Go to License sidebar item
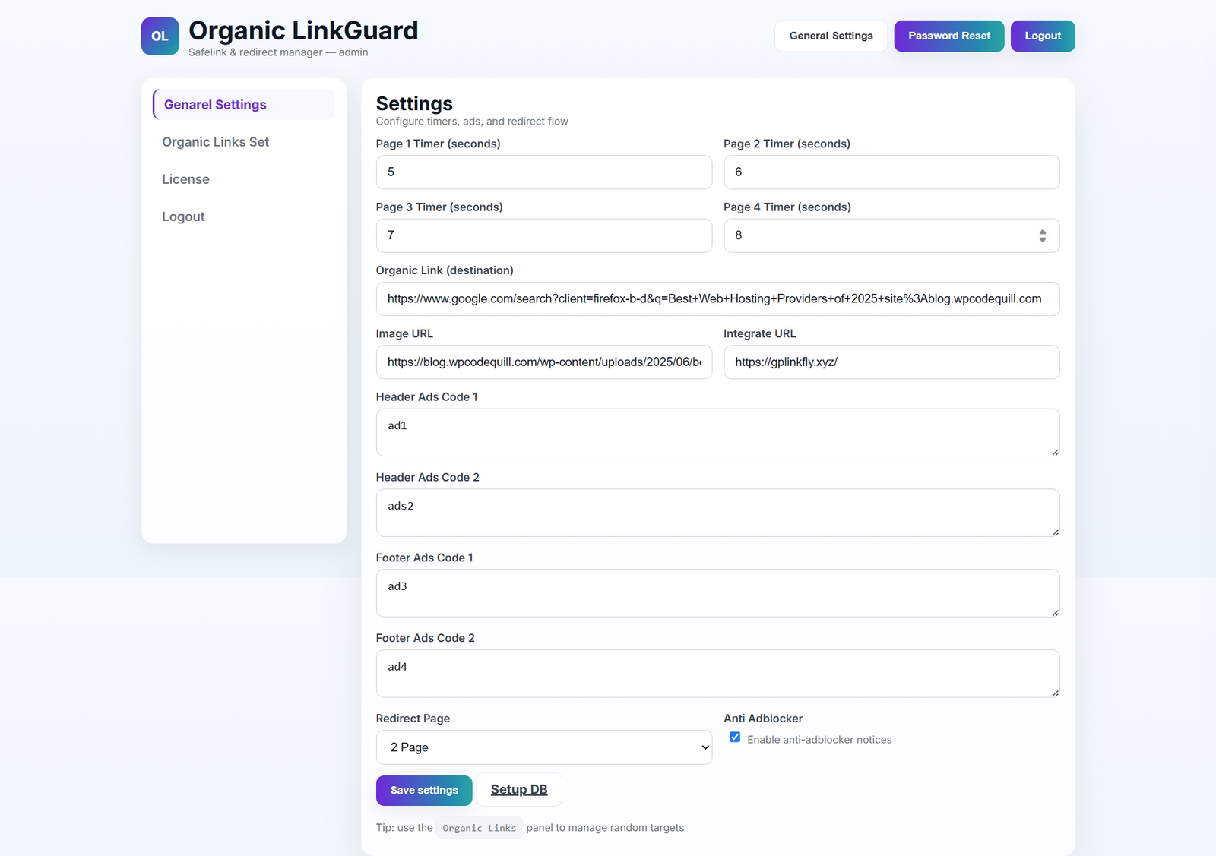Screen dimensions: 1216x856 [185, 179]
